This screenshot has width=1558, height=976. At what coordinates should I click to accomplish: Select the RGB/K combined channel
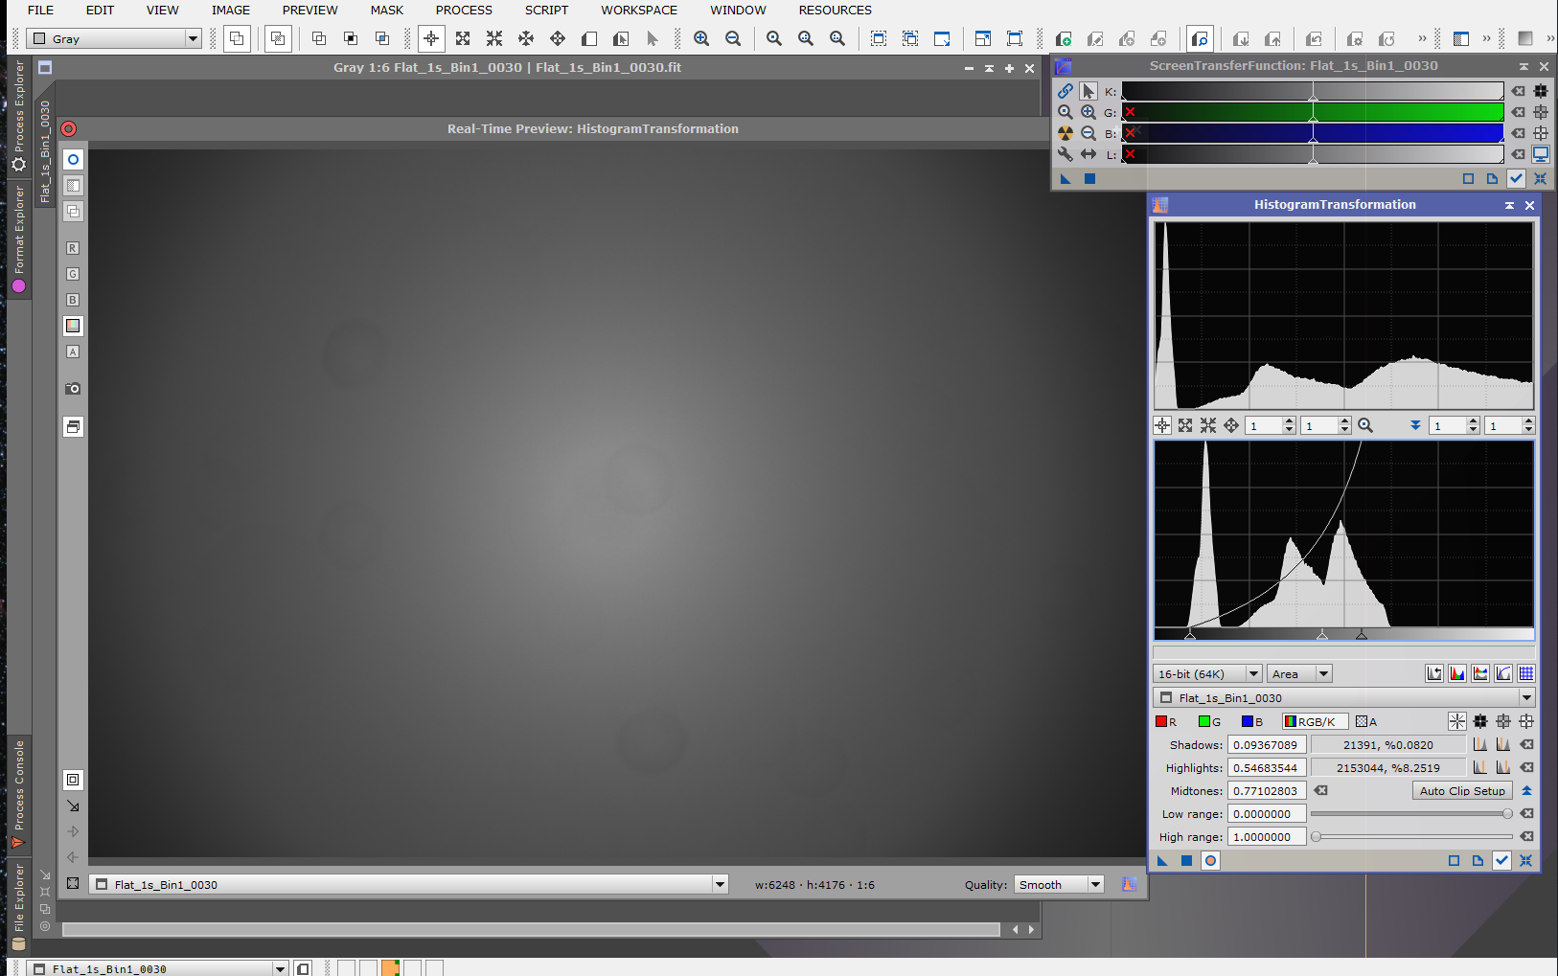pyautogui.click(x=1315, y=721)
